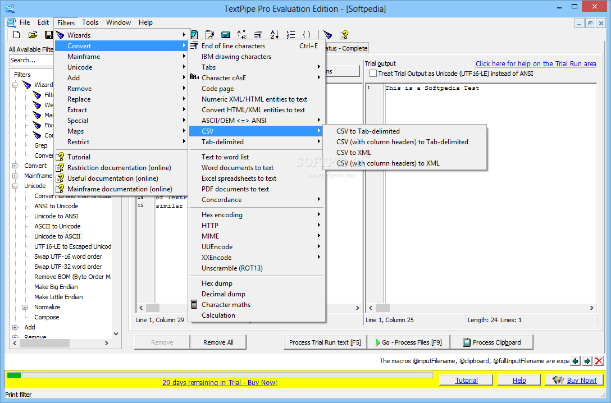
Task: Click Process Trial Run text [F5]
Action: pyautogui.click(x=325, y=342)
